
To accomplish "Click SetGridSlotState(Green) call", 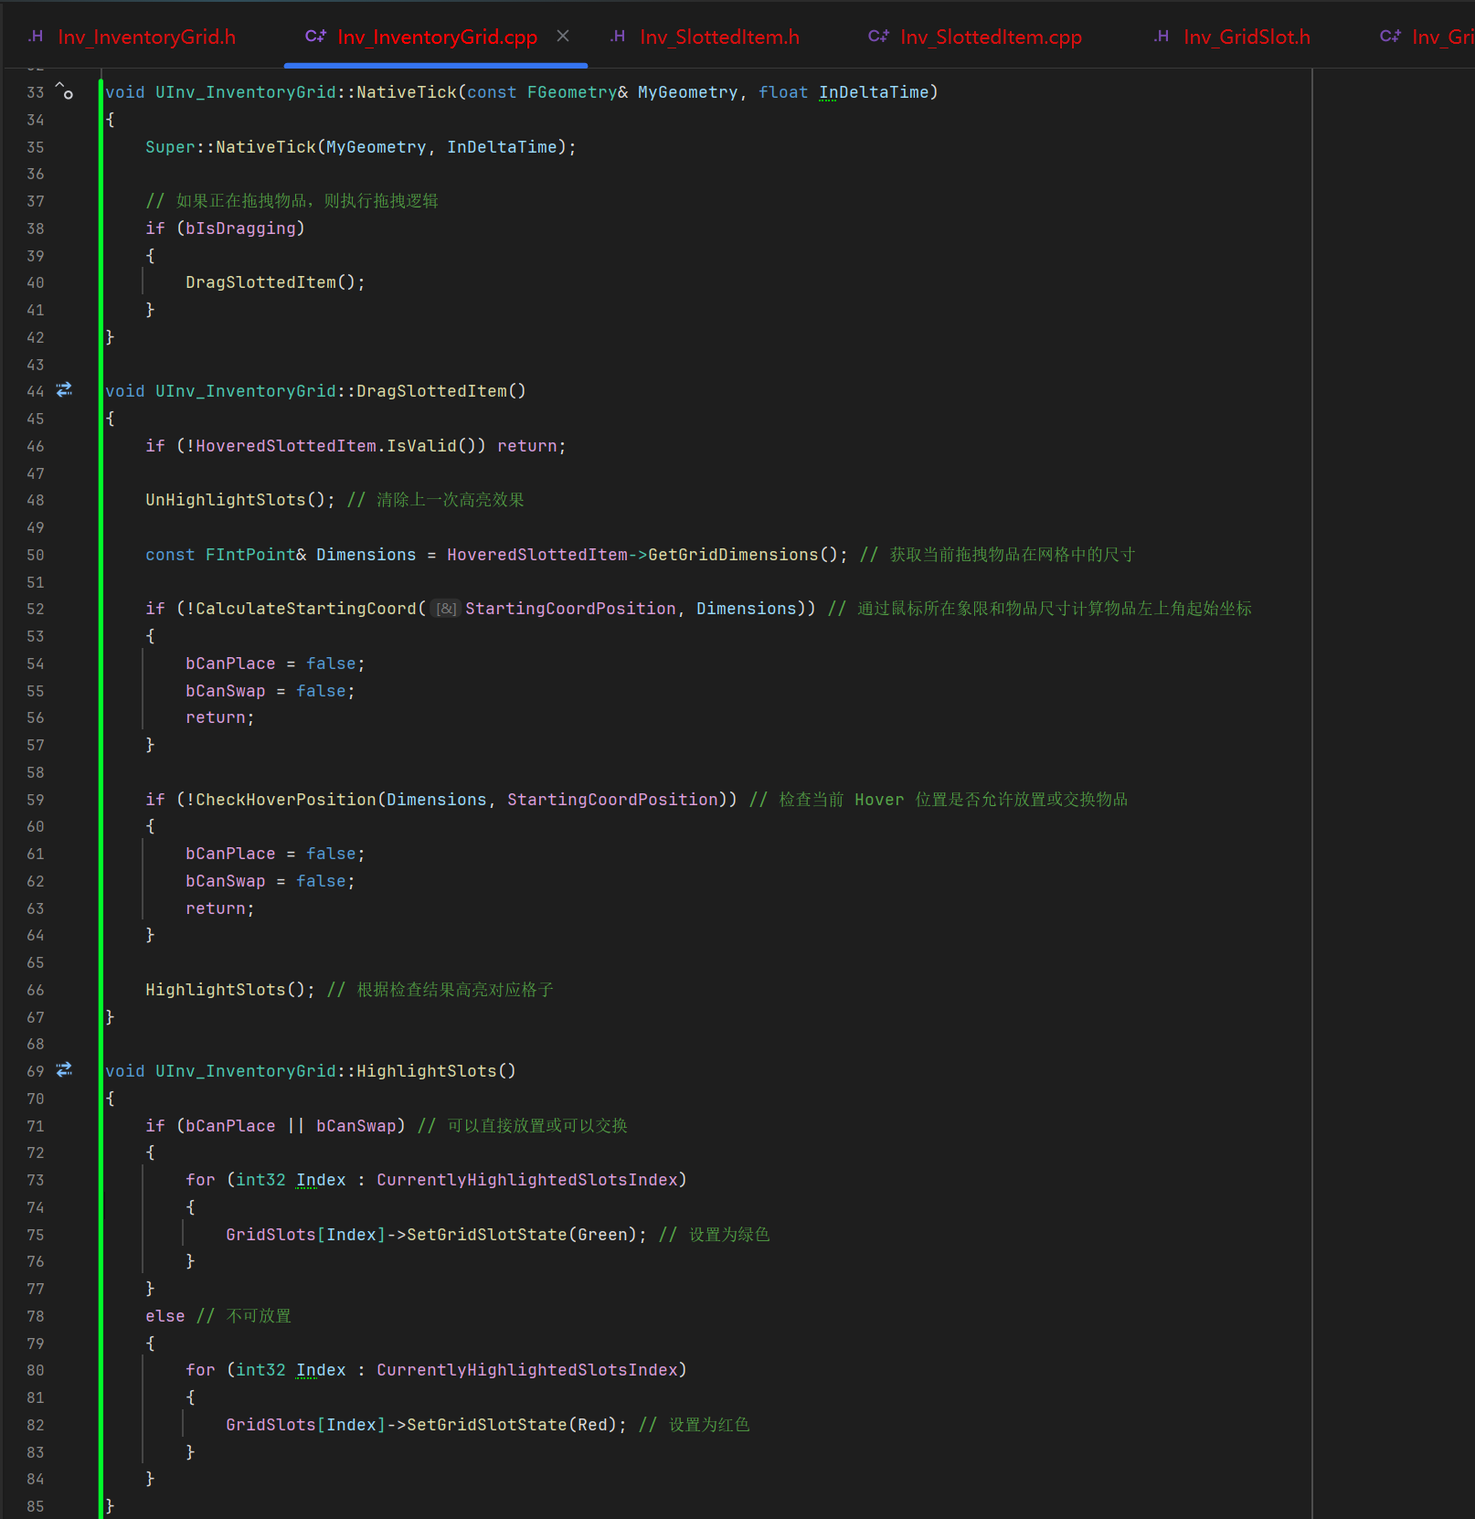I will pos(522,1235).
